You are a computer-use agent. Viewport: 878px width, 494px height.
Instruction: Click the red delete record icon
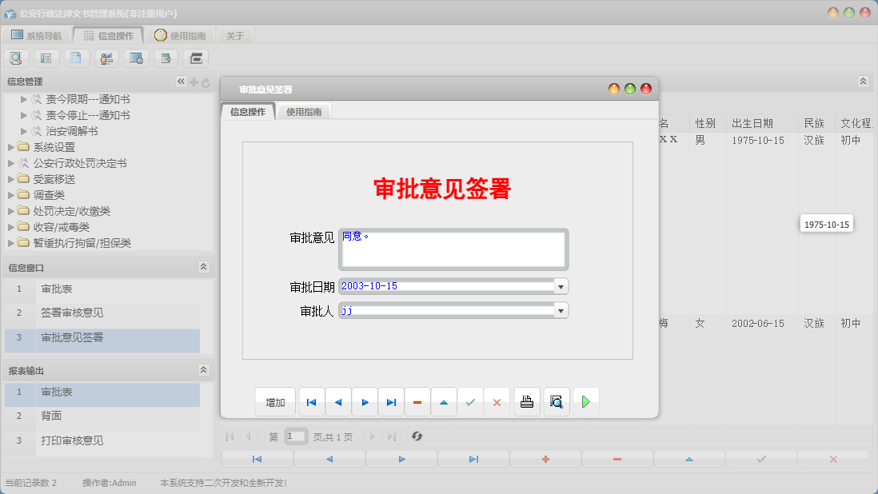[417, 401]
